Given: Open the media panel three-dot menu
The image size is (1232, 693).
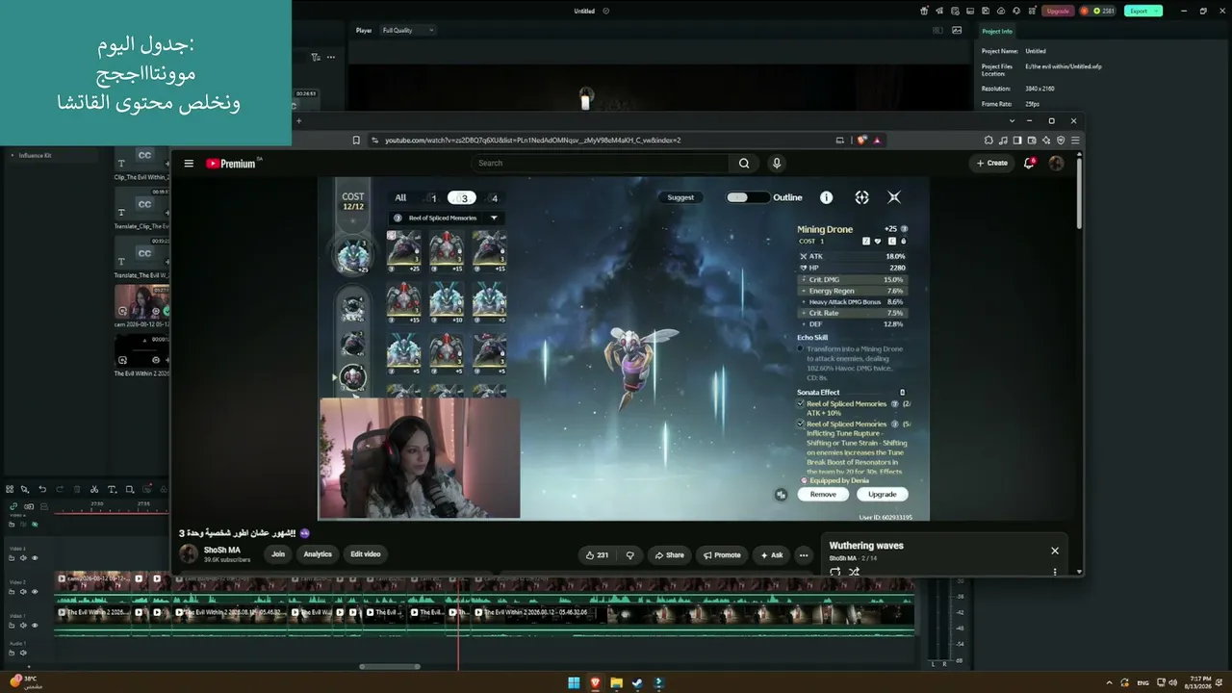Looking at the screenshot, I should click(x=330, y=57).
